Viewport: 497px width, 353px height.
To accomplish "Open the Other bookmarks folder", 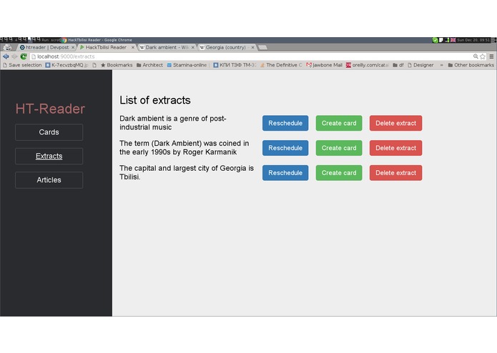I will click(x=471, y=65).
